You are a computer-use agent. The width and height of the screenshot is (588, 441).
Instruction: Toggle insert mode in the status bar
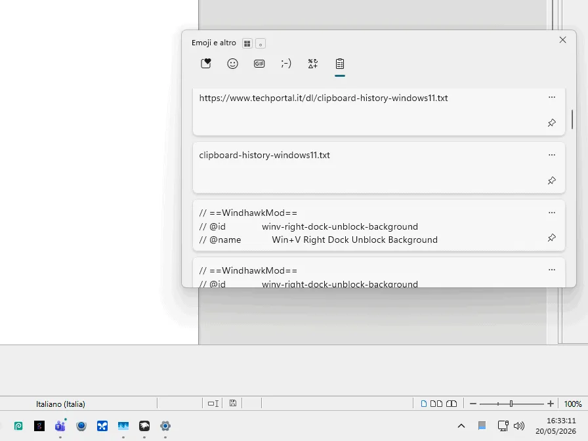[x=213, y=404]
